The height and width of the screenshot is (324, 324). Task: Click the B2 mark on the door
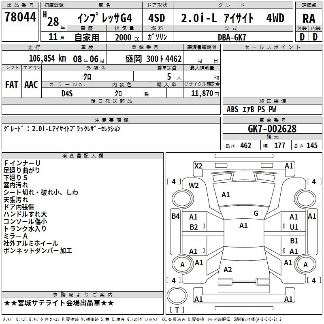point(194,227)
